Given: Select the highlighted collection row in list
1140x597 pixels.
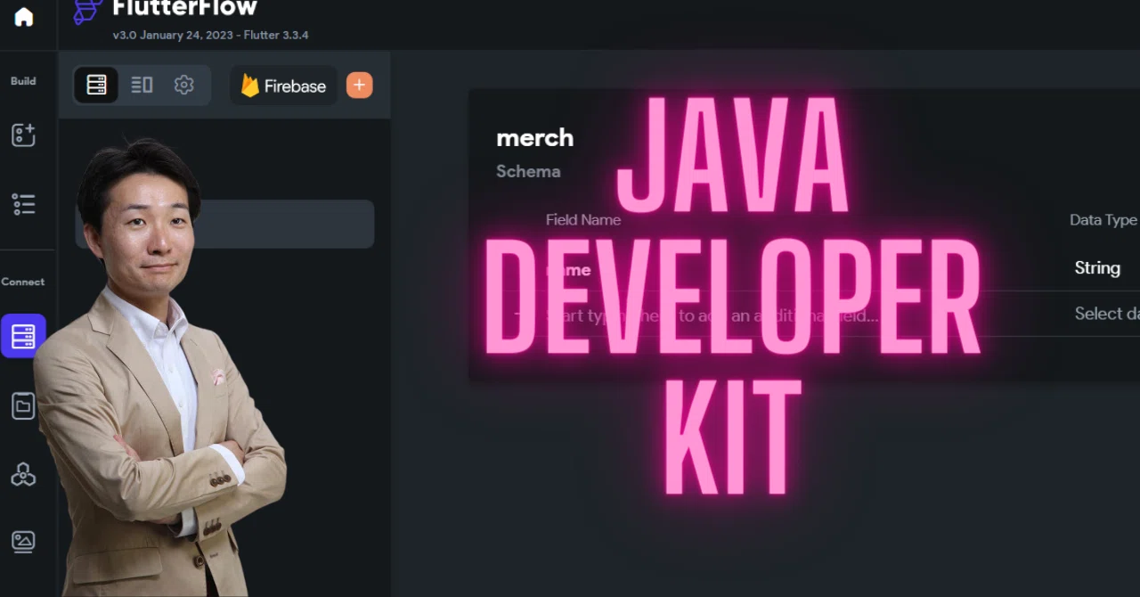Looking at the screenshot, I should 224,224.
